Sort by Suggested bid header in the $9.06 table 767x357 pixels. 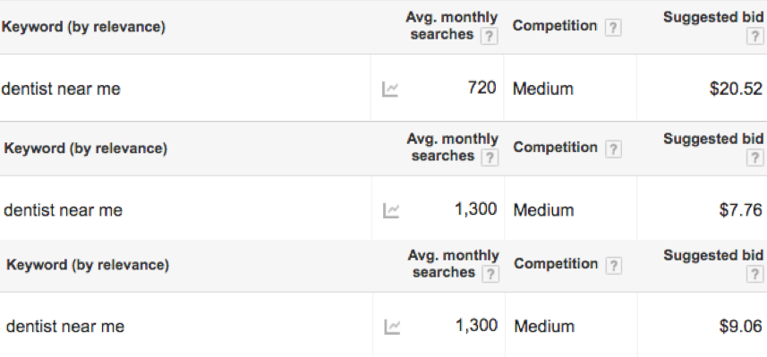(x=713, y=255)
